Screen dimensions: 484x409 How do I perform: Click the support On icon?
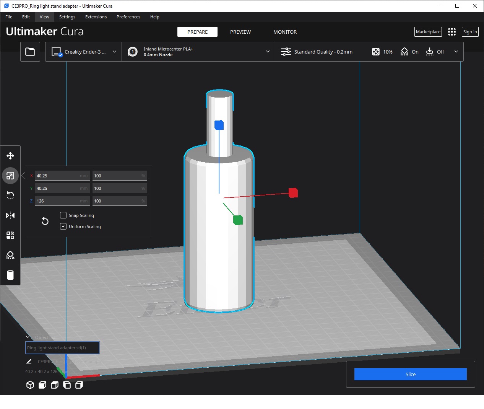[x=404, y=52]
